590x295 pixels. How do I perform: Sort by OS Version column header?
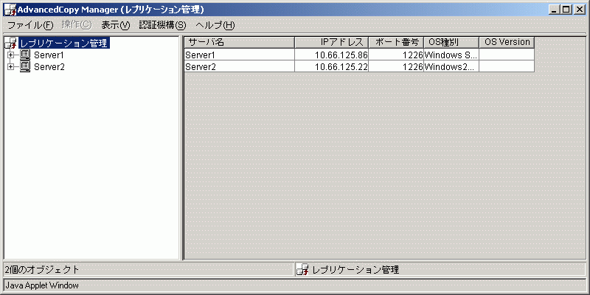pos(507,42)
